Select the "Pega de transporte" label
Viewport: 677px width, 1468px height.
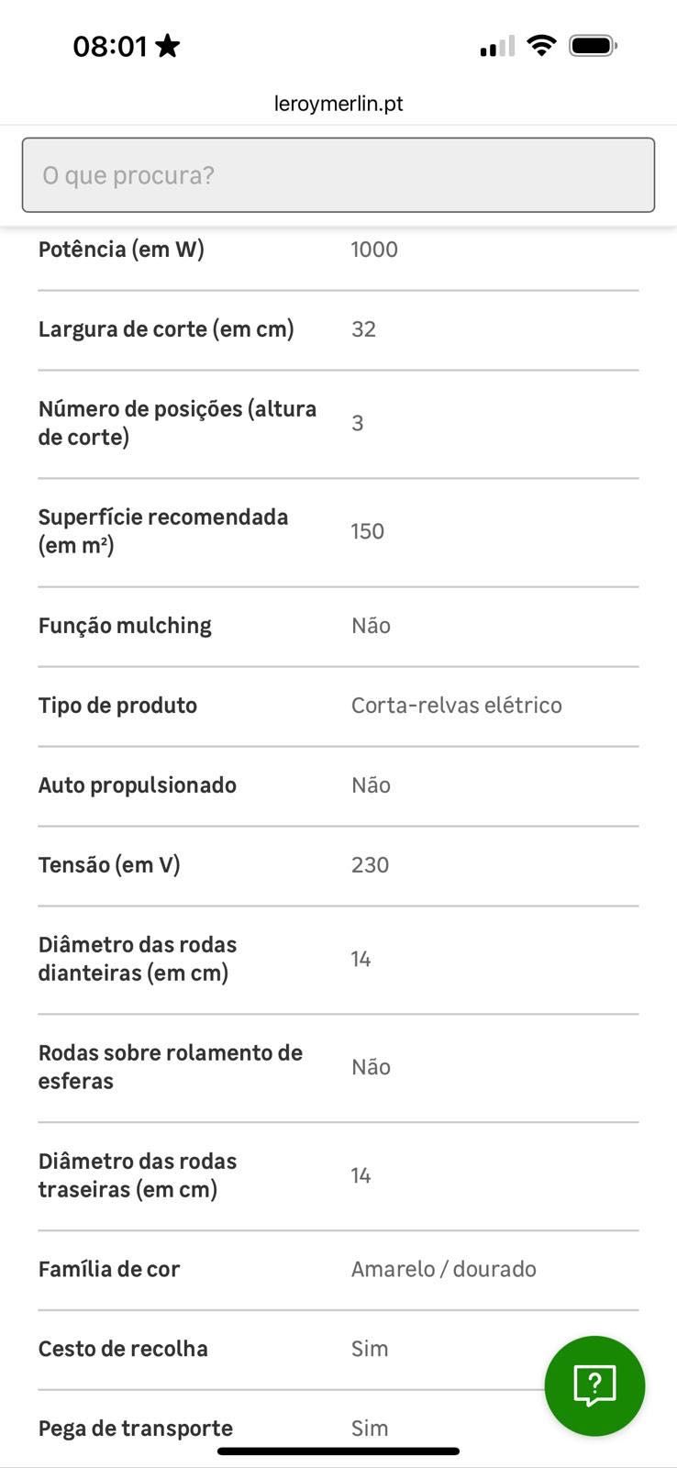tap(136, 1429)
